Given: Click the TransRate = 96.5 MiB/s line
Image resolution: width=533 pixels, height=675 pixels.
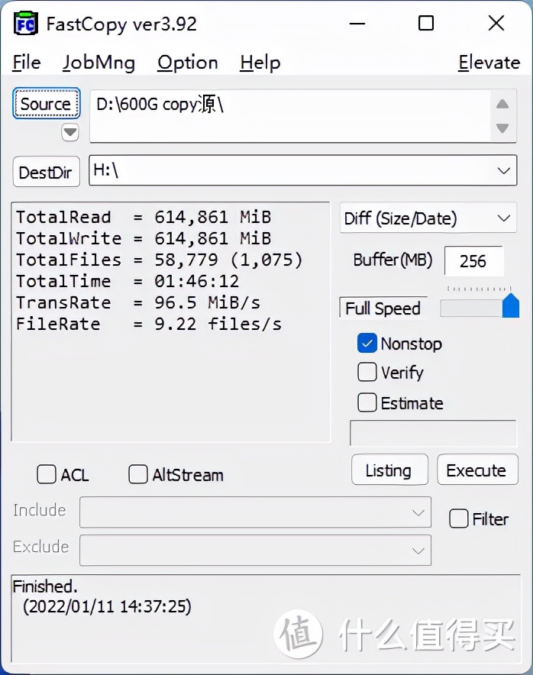Looking at the screenshot, I should click(x=138, y=303).
